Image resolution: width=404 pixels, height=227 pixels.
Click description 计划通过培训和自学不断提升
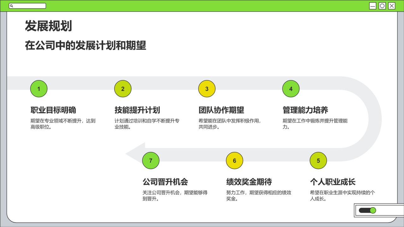point(147,124)
